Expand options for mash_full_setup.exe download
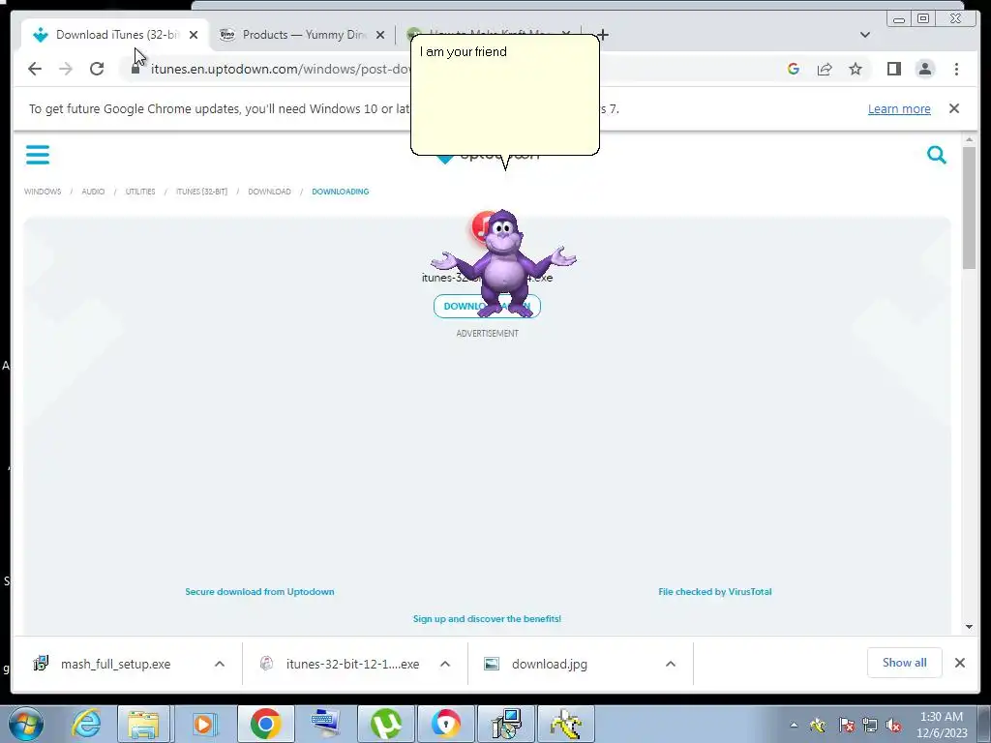Viewport: 991px width, 743px height. pyautogui.click(x=220, y=664)
